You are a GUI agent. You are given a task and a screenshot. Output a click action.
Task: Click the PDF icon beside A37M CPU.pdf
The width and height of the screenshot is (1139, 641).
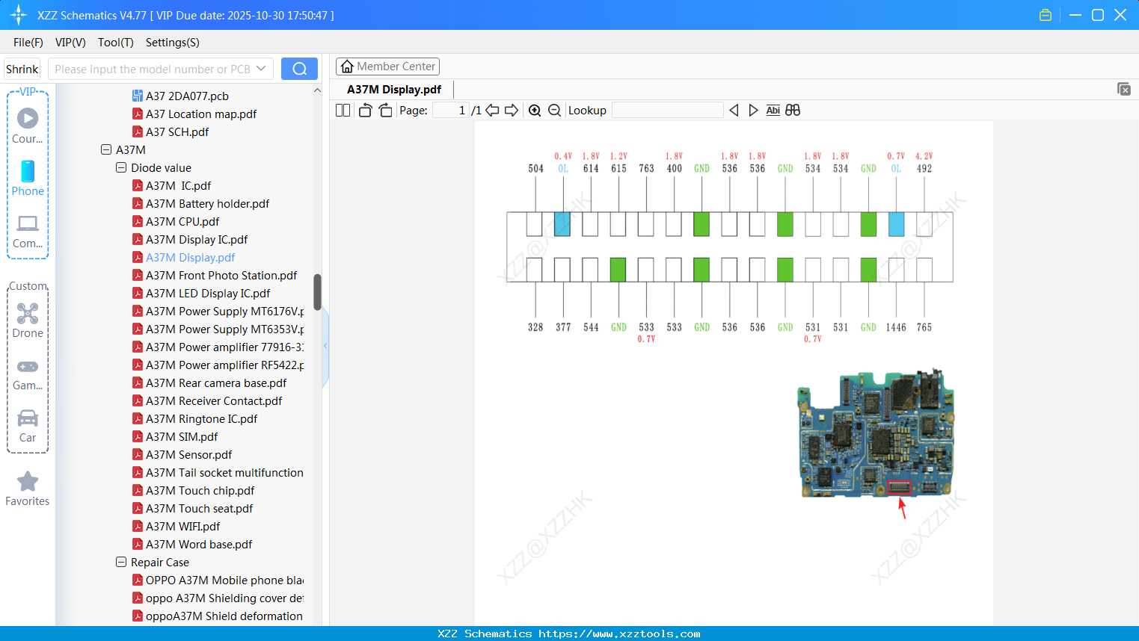(x=138, y=221)
